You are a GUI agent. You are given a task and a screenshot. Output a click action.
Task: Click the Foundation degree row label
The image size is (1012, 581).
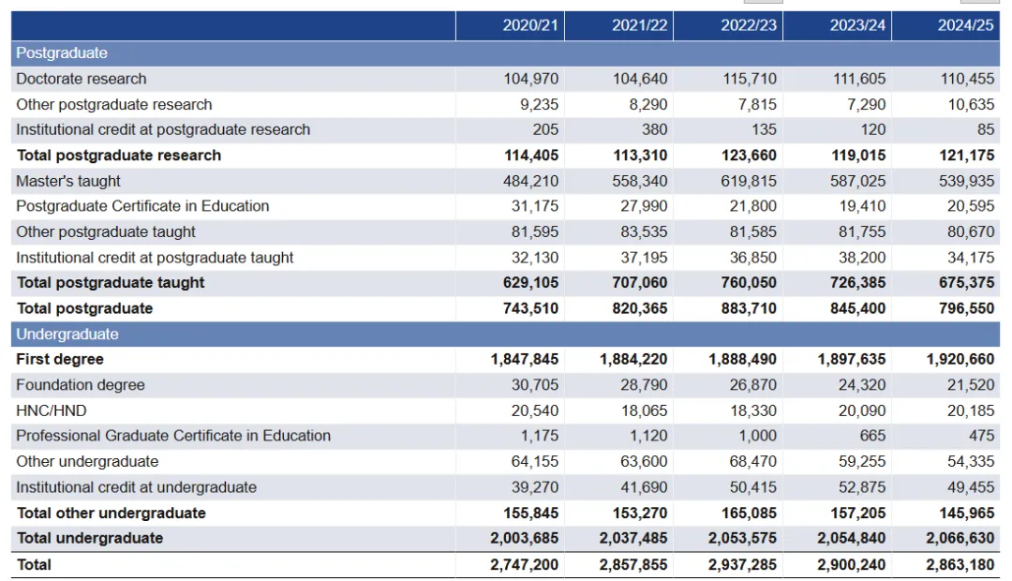click(x=81, y=385)
